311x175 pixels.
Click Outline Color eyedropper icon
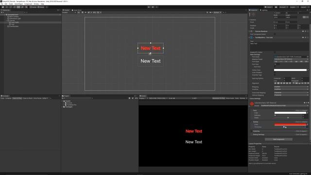coord(308,124)
